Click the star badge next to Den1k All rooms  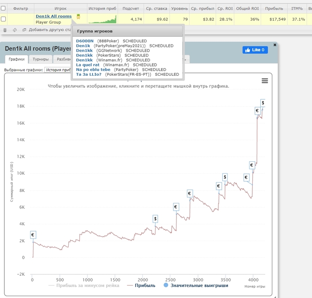(x=78, y=16)
